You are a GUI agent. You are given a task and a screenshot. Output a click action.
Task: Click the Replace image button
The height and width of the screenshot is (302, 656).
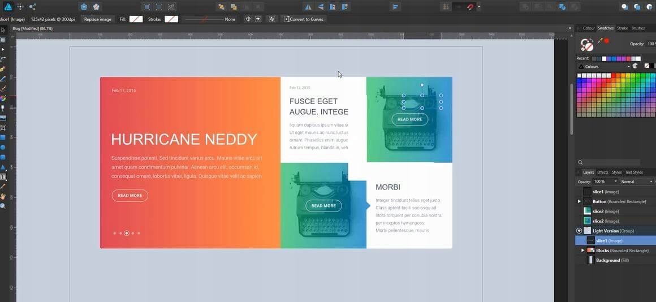point(98,19)
